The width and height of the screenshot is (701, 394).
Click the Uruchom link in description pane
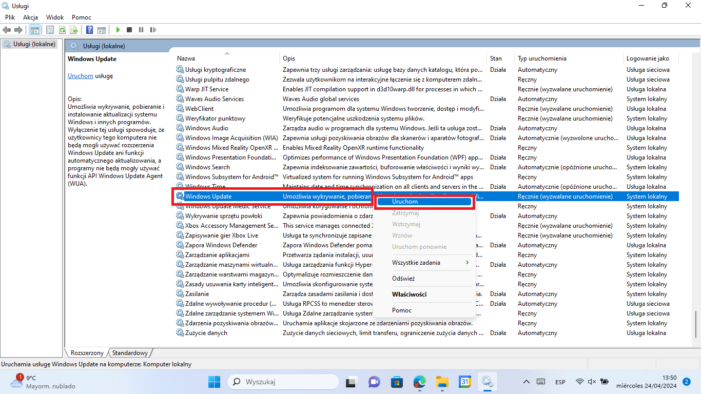(81, 76)
